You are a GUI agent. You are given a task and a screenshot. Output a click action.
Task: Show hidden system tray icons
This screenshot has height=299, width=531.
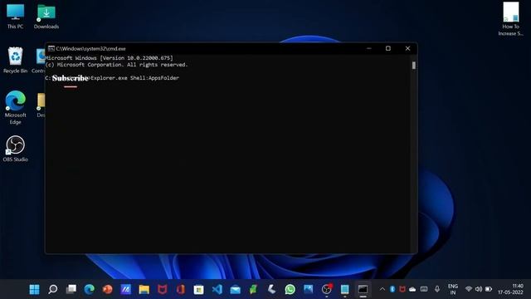pos(382,289)
